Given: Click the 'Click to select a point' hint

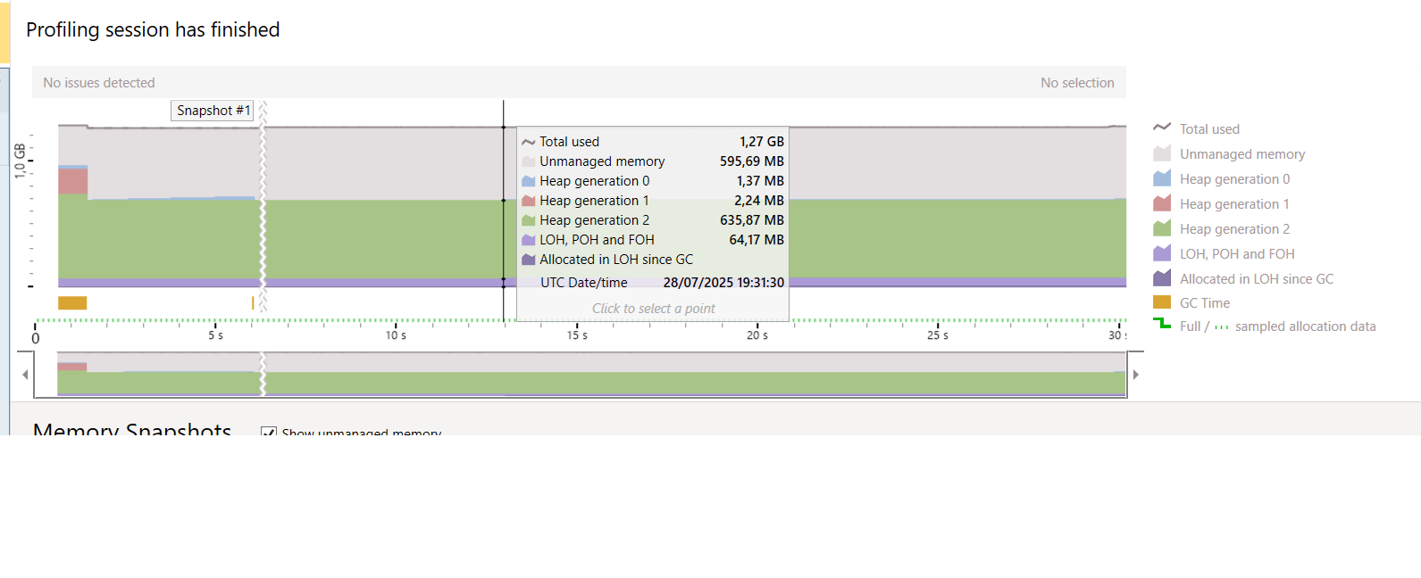Looking at the screenshot, I should click(x=653, y=309).
